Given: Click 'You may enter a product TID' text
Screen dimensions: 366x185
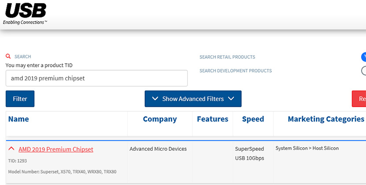Looking at the screenshot, I should [39, 65].
